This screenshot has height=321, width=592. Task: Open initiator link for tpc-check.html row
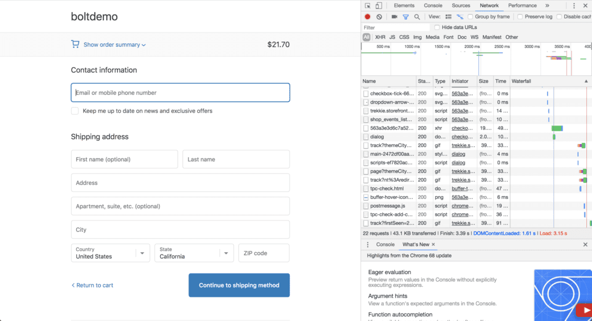click(x=462, y=189)
